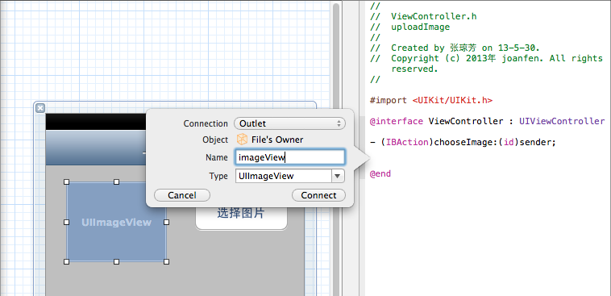The height and width of the screenshot is (296, 611).
Task: Click the bottom-left resize handle of UIImageView
Action: [66, 261]
